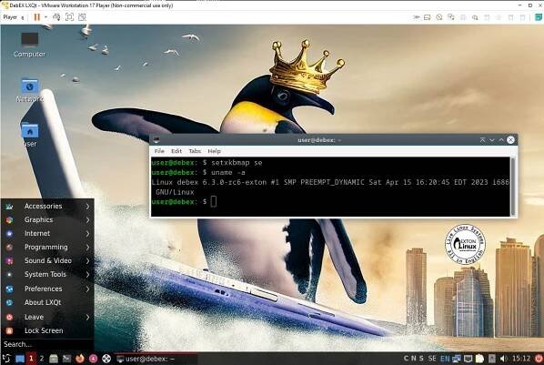Click the terminal window icon in title bar

[x=156, y=140]
